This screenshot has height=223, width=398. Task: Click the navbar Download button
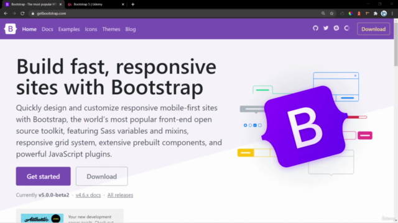[x=373, y=29]
